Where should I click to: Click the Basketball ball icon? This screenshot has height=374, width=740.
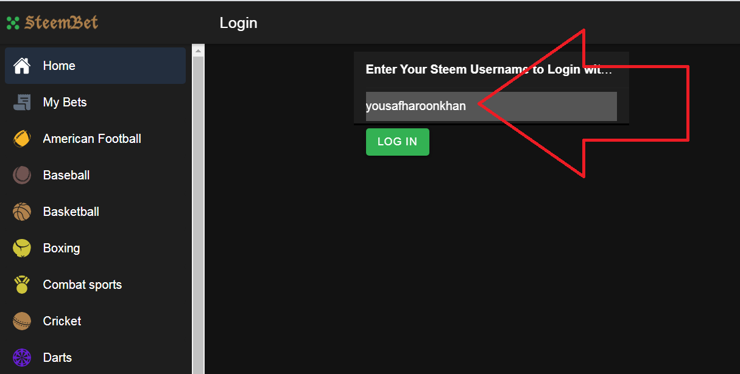click(22, 212)
